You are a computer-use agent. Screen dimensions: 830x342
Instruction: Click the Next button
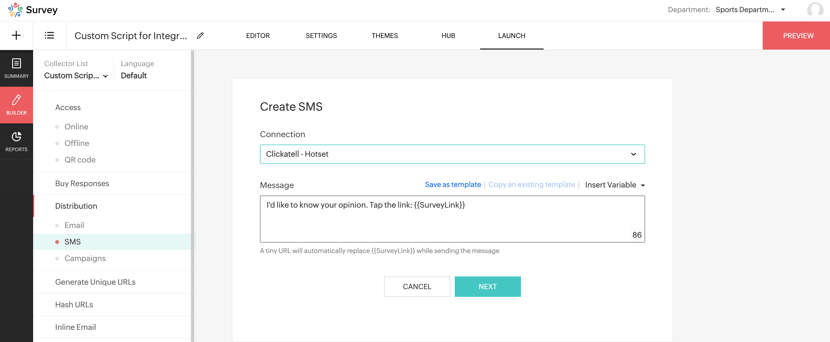[x=487, y=286]
